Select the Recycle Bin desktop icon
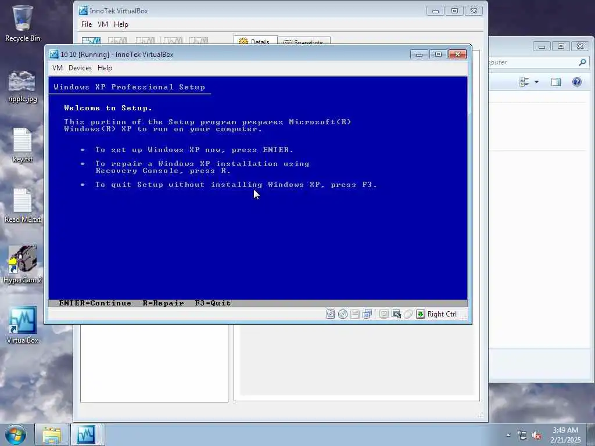The height and width of the screenshot is (446, 595). [23, 23]
